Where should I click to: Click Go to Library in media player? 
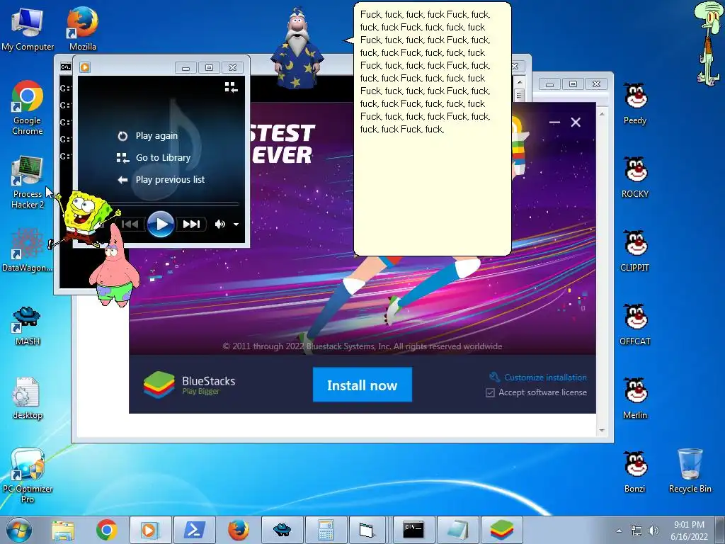coord(154,158)
